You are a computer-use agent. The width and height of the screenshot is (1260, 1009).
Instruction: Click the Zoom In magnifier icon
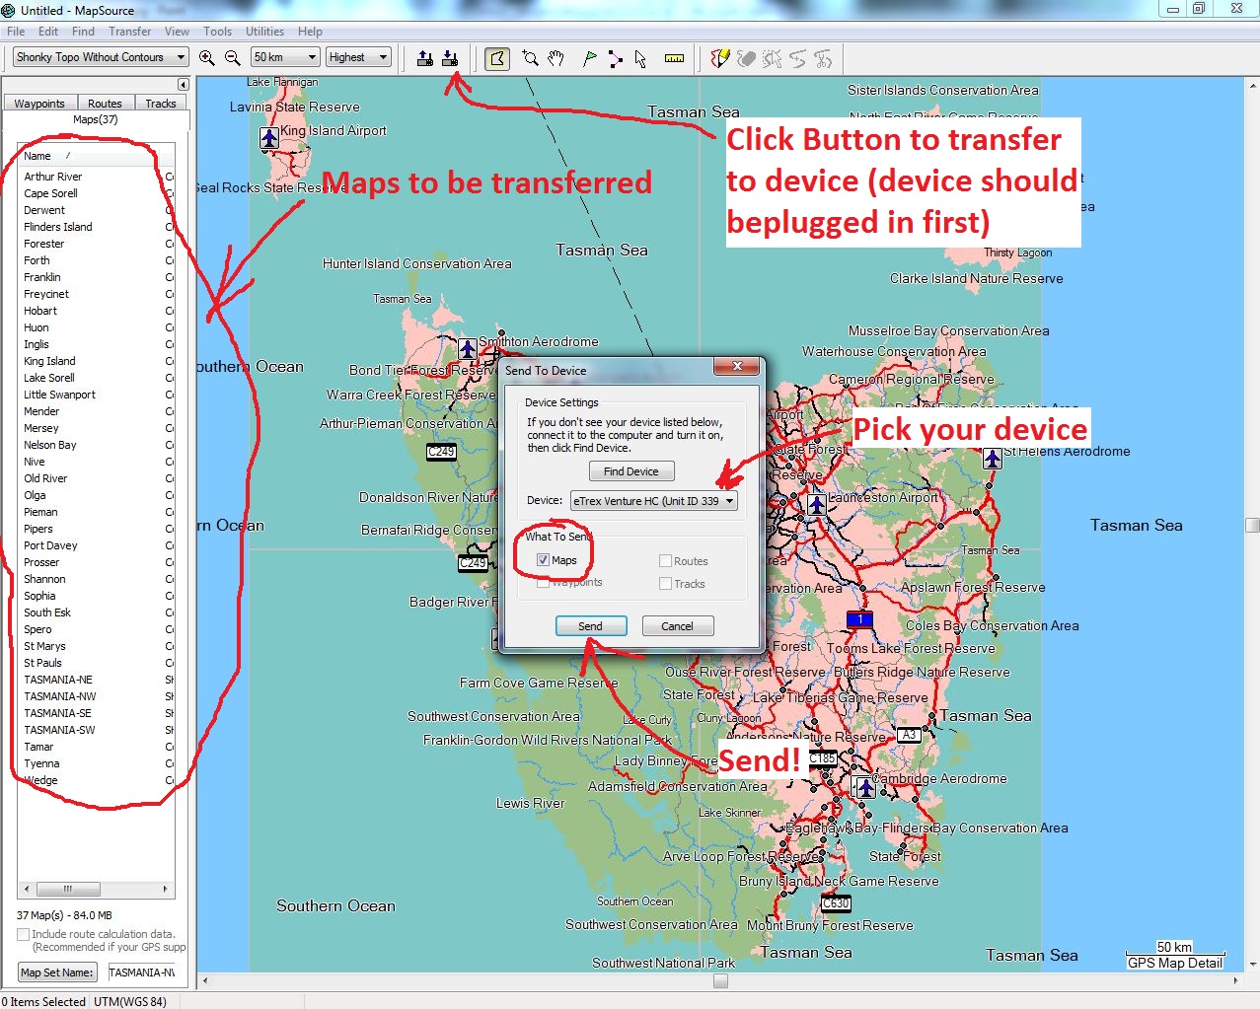click(207, 58)
